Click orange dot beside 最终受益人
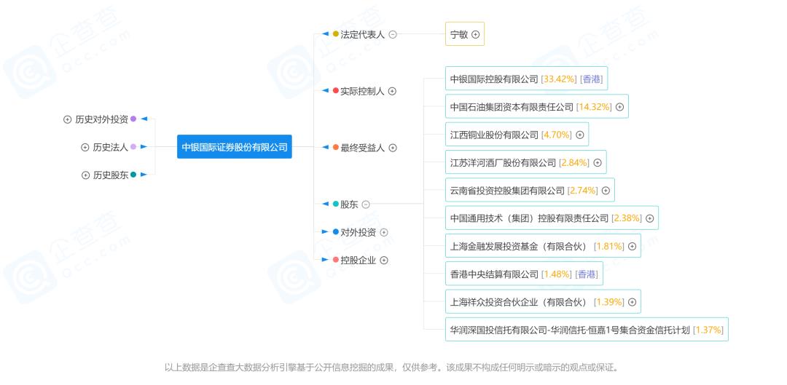787x385 pixels. coord(336,148)
